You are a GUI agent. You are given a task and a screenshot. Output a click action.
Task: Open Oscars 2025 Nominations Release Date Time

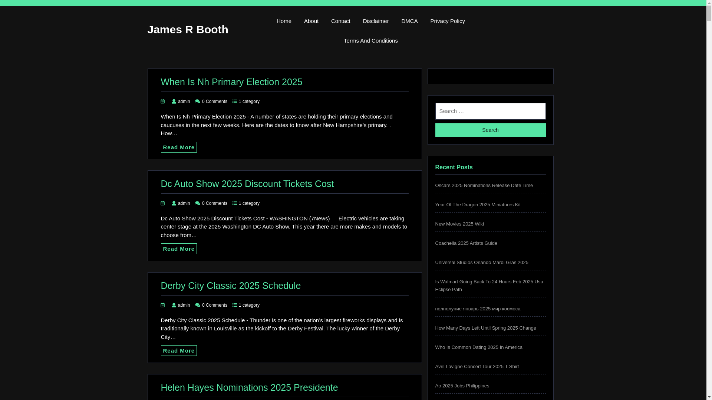point(484,186)
